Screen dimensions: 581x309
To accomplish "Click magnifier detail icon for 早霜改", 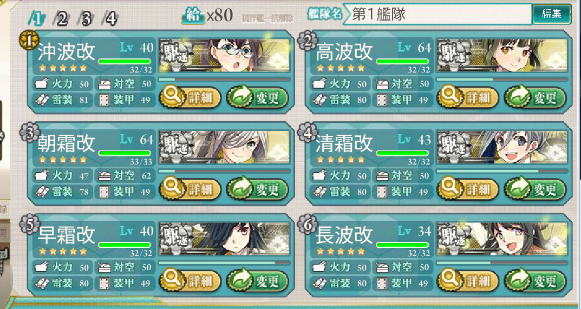I will [x=172, y=280].
